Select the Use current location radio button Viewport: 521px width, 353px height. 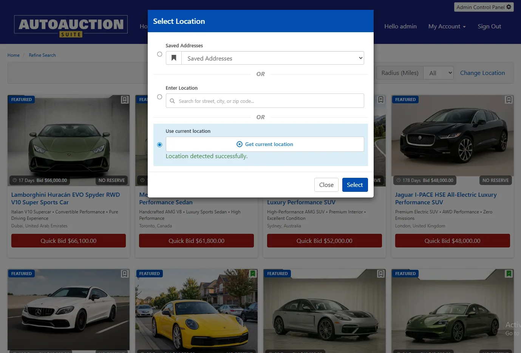click(159, 145)
